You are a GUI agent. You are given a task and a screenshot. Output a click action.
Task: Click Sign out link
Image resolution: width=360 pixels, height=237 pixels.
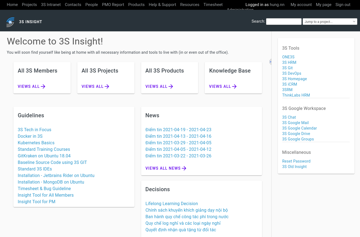[x=343, y=5]
